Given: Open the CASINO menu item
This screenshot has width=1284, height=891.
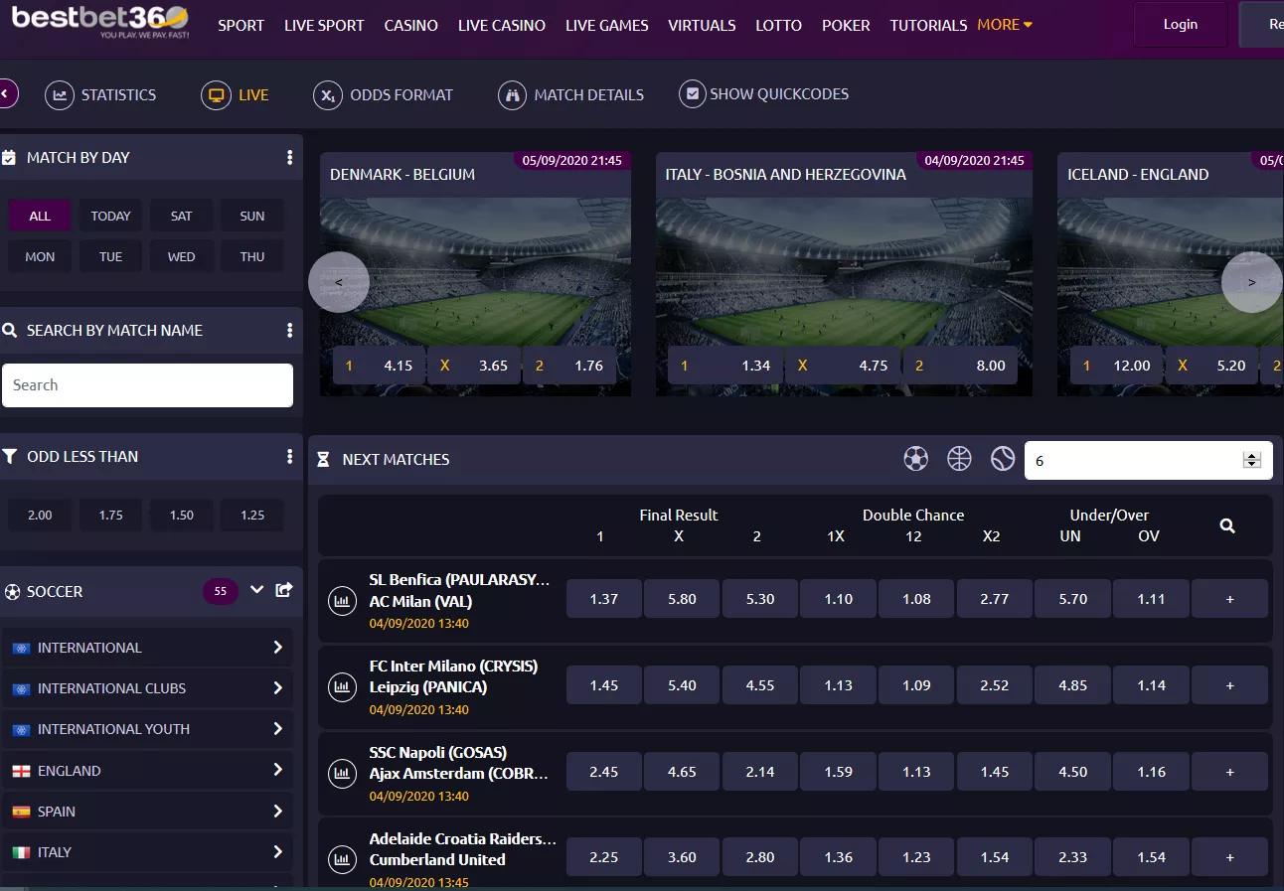Looking at the screenshot, I should coord(410,25).
